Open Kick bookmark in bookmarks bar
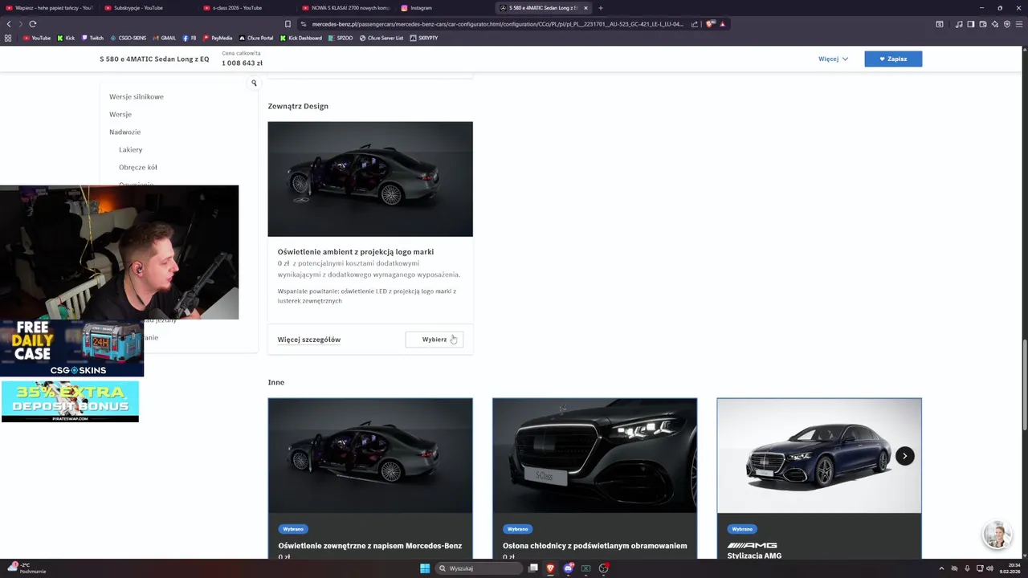This screenshot has width=1028, height=578. 66,38
